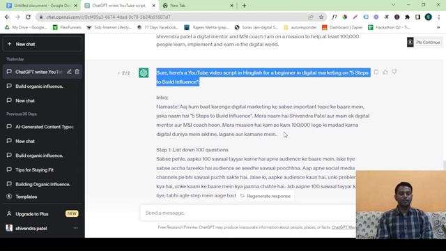Open the Sidz-Internet Lifestyle bookmark
Image resolution: width=446 pixels, height=251 pixels.
(x=109, y=27)
